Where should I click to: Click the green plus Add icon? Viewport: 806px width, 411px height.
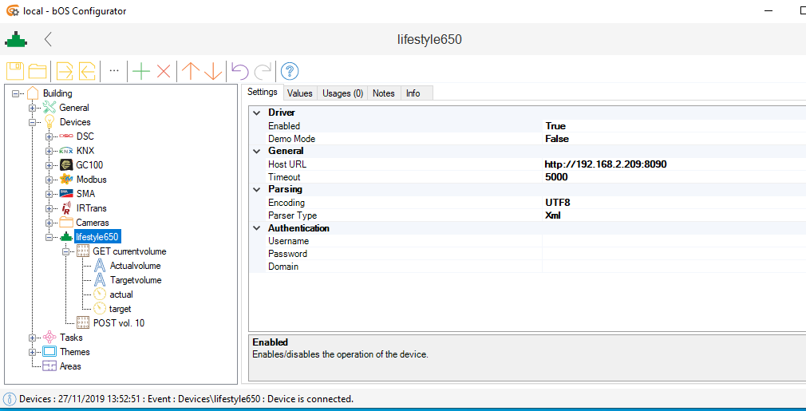[141, 71]
